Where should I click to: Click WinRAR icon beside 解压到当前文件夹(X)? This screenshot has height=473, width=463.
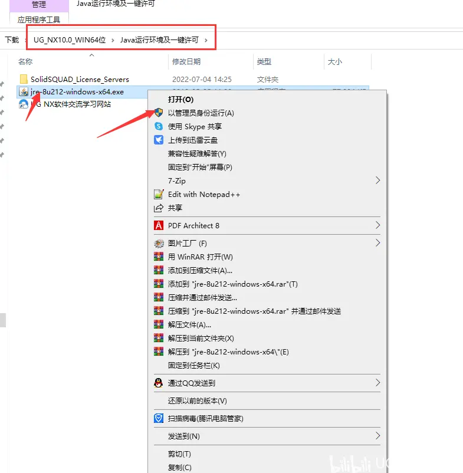pos(159,338)
